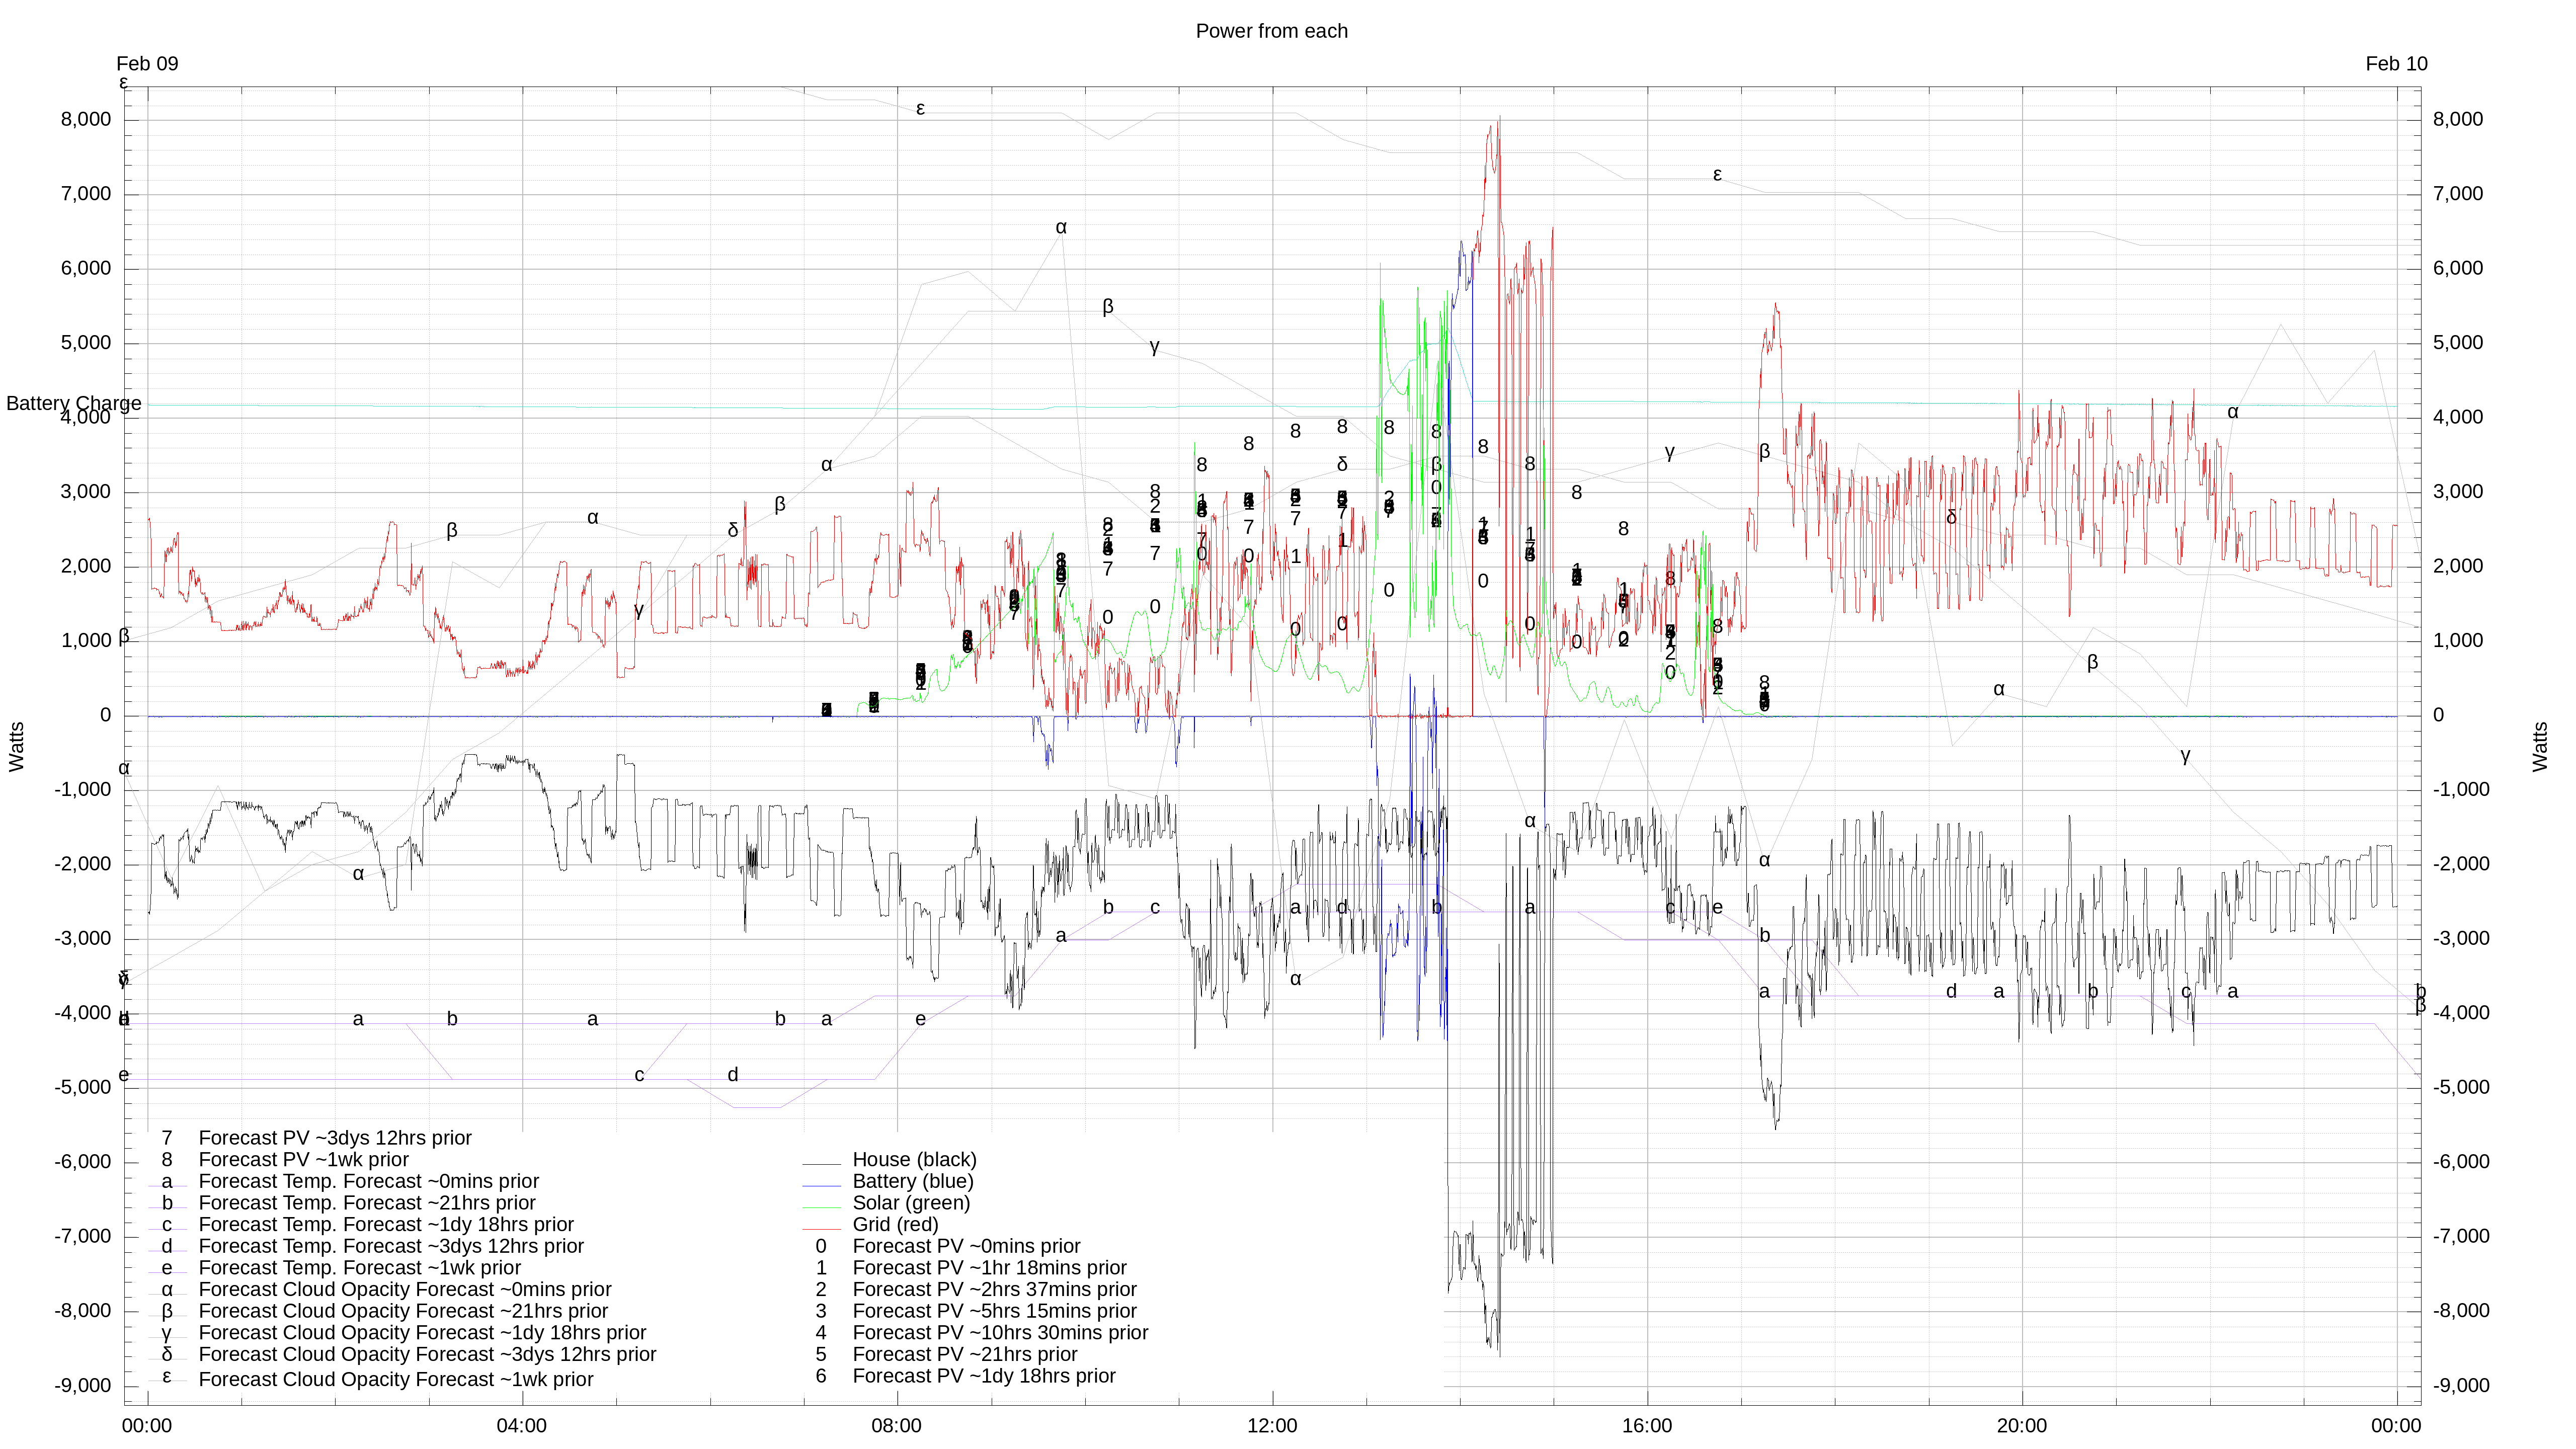Image resolution: width=2576 pixels, height=1449 pixels.
Task: Click the 04:00 time axis label
Action: (521, 1426)
